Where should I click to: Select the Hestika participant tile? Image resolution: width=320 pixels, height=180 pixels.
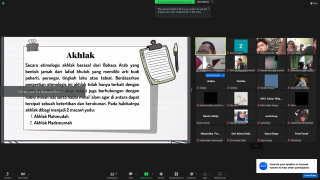(241, 81)
